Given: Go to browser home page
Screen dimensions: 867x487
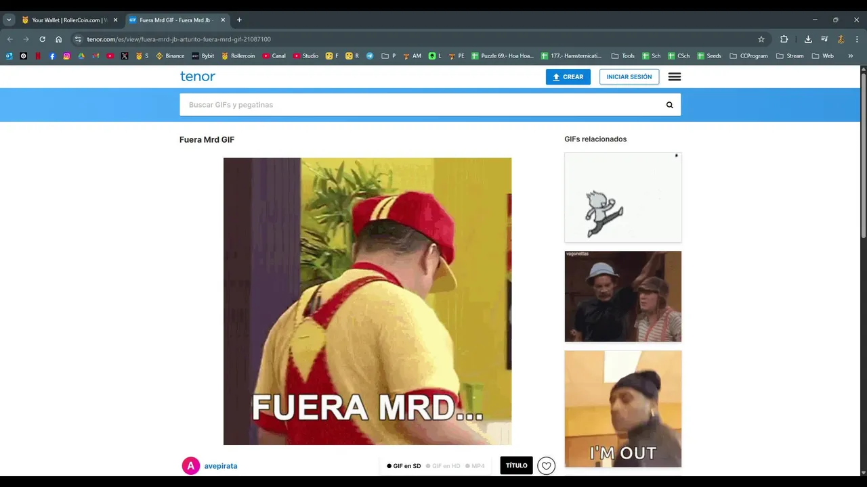Looking at the screenshot, I should (x=59, y=39).
